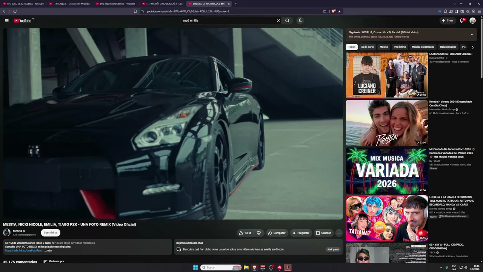Like the video with thumbs up

[x=245, y=233]
